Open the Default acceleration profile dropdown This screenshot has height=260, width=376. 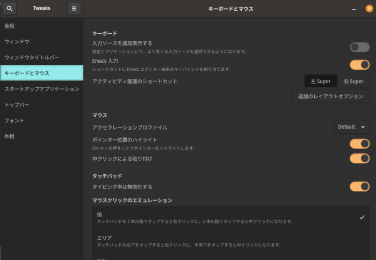351,127
